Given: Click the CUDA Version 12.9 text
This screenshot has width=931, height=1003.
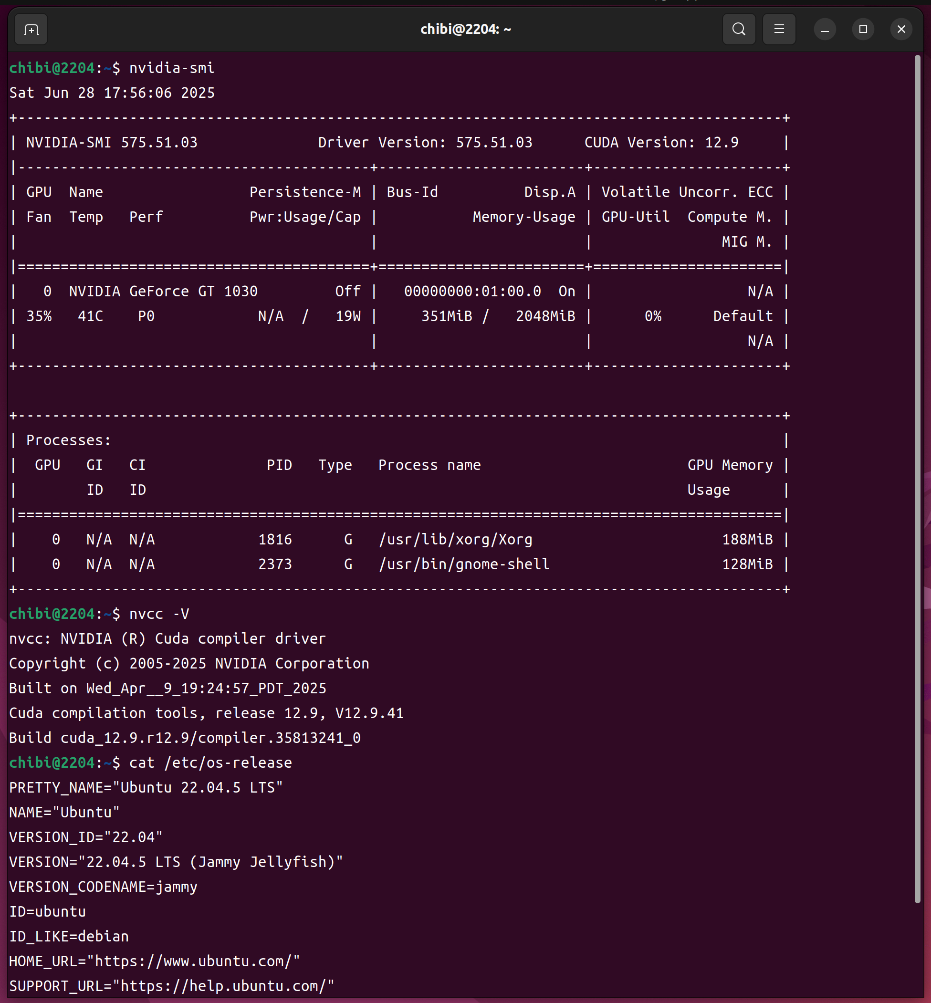Looking at the screenshot, I should 661,143.
